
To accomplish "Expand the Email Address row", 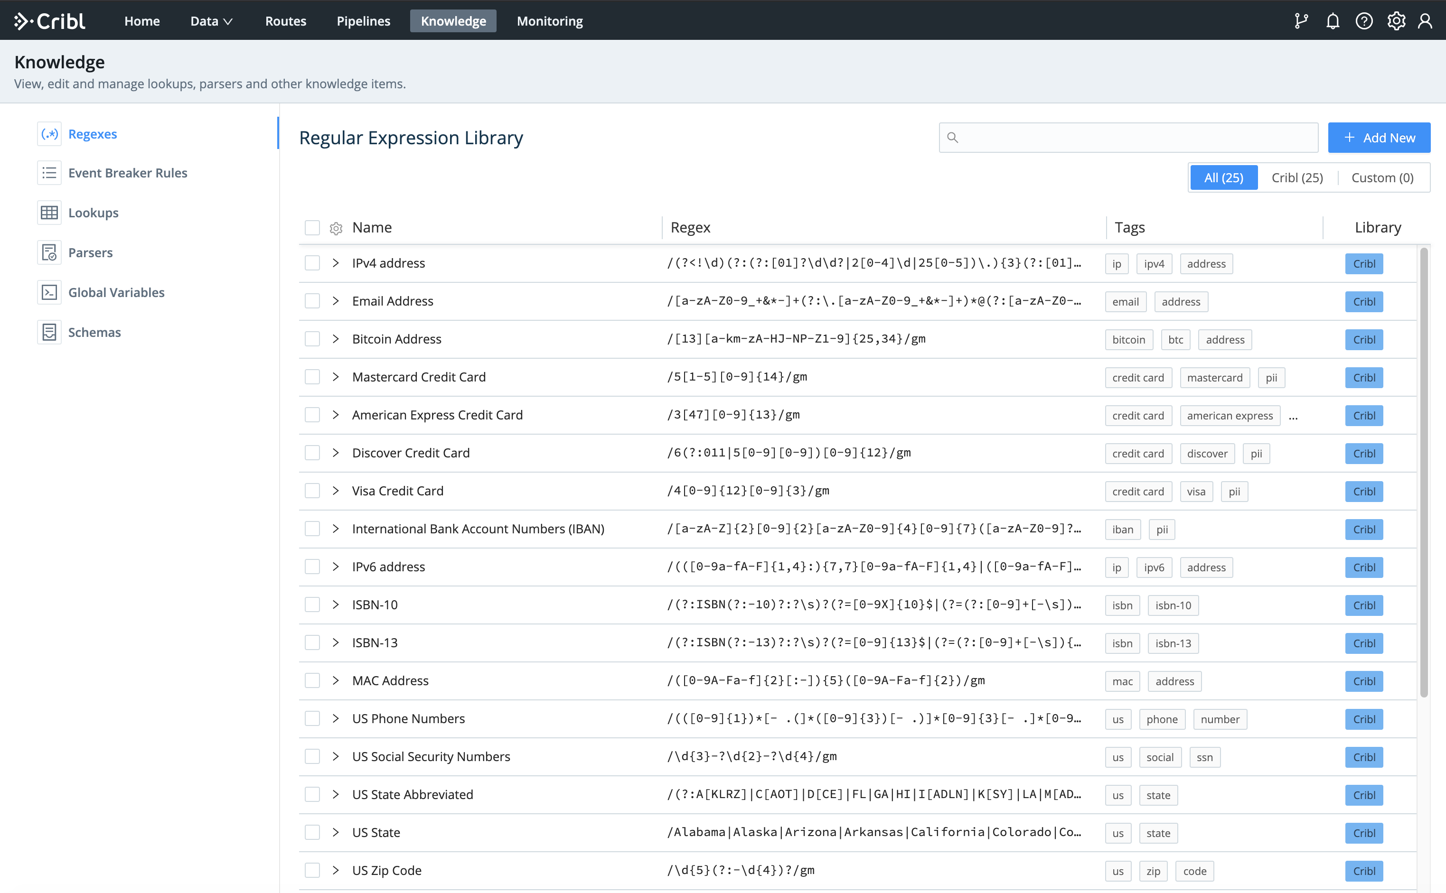I will tap(336, 301).
